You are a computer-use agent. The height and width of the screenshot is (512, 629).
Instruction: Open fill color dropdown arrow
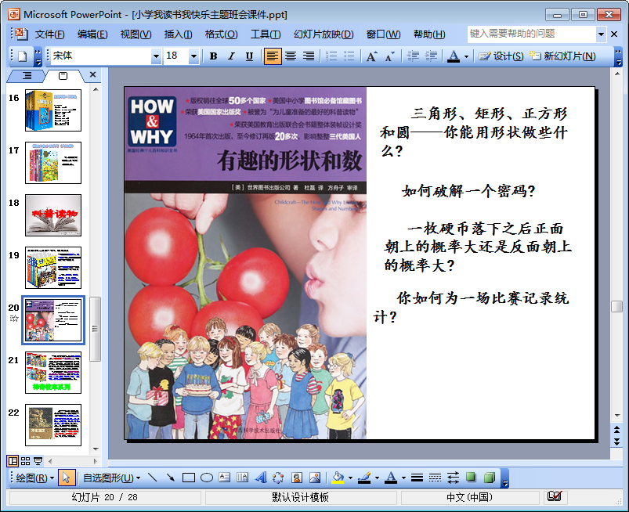tap(350, 478)
